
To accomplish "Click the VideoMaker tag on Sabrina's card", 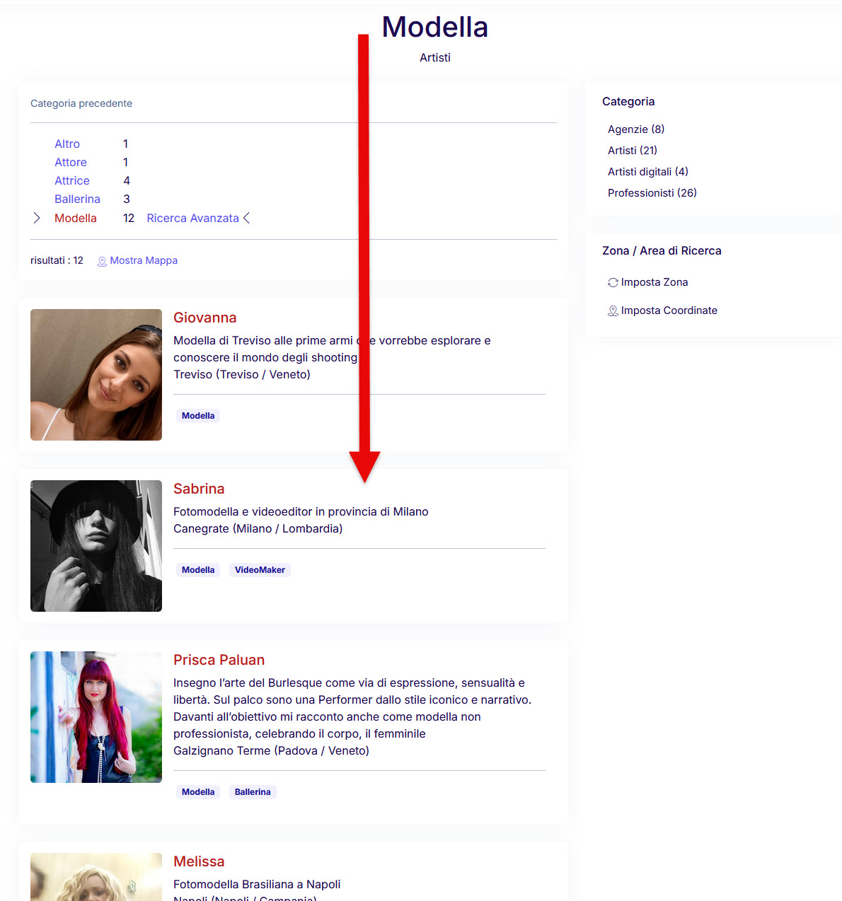I will tap(260, 570).
